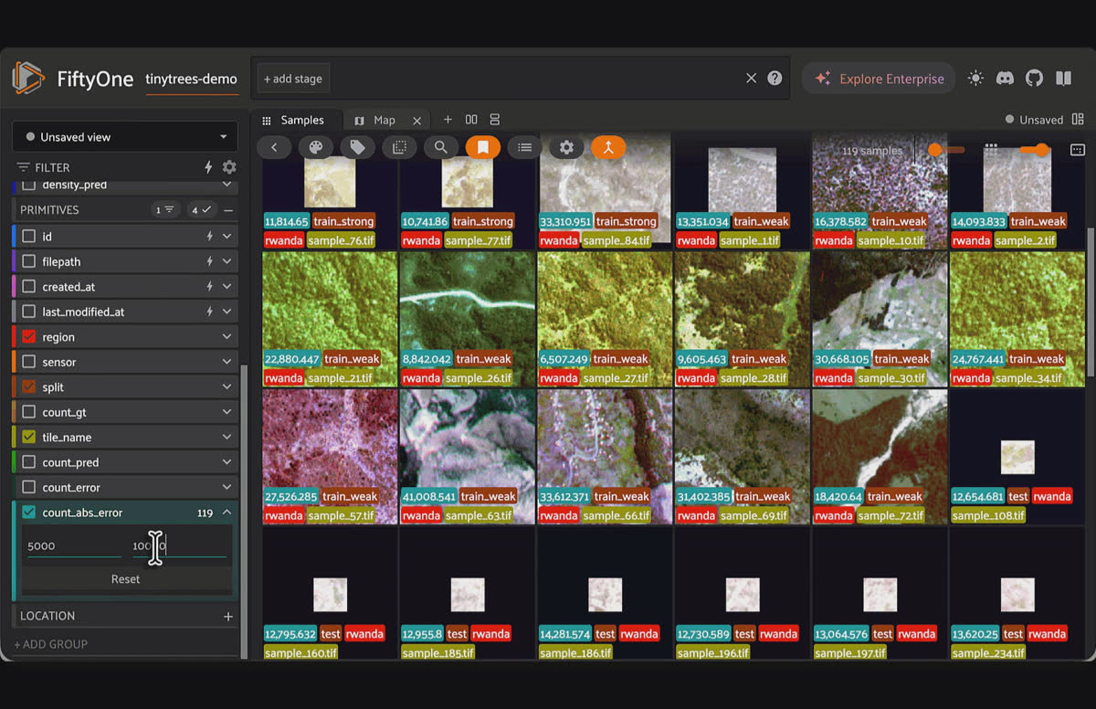The image size is (1096, 709).
Task: Collapse the PRIMITIVES group
Action: (x=228, y=210)
